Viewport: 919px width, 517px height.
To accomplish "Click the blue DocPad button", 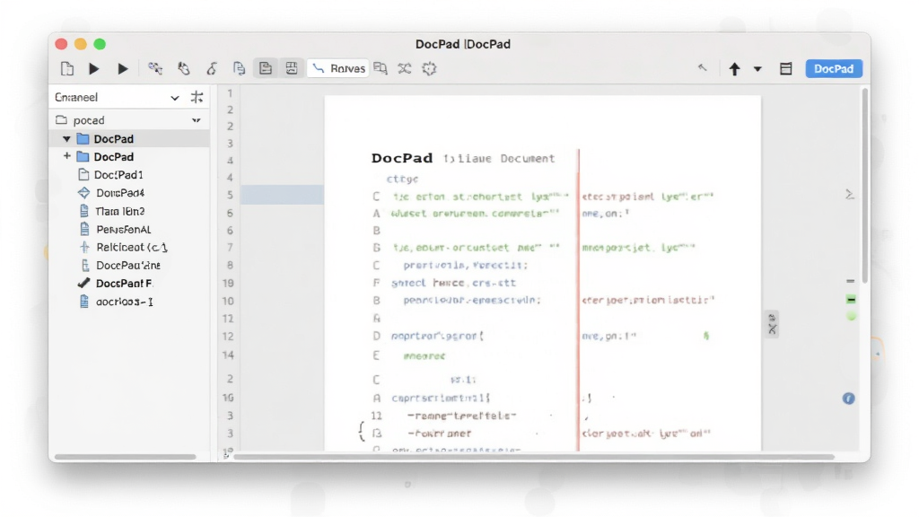I will (x=834, y=68).
